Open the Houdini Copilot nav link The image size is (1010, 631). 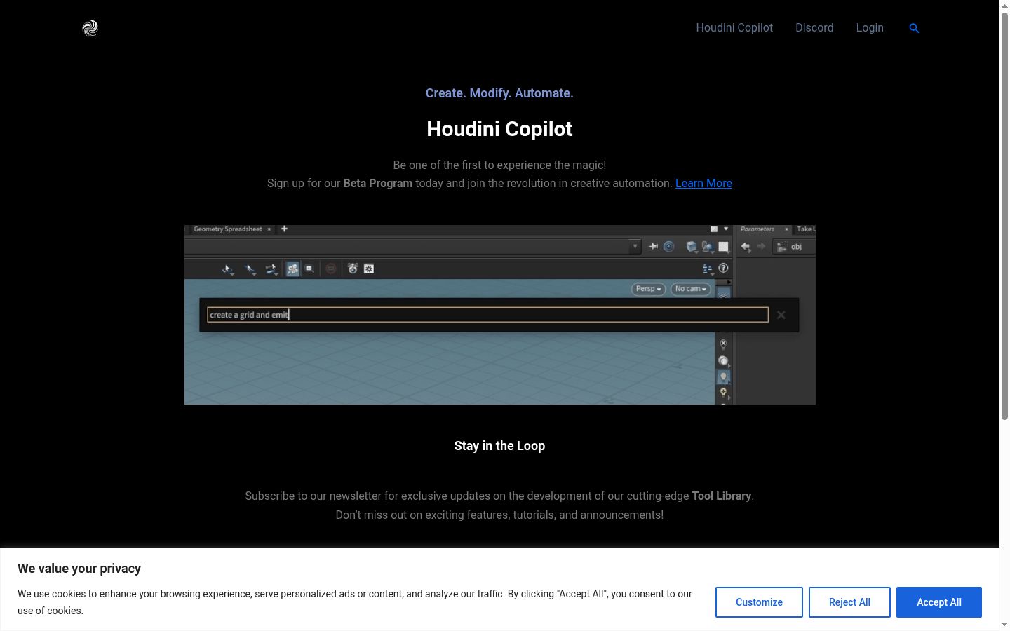click(x=734, y=28)
